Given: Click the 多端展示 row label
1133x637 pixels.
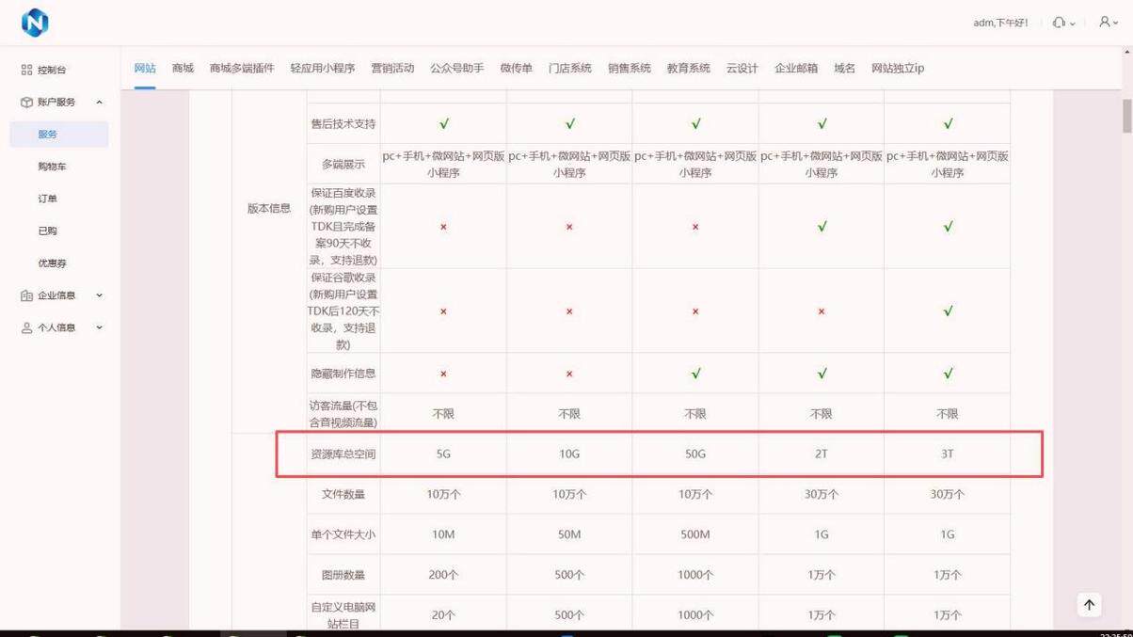Looking at the screenshot, I should tap(343, 164).
